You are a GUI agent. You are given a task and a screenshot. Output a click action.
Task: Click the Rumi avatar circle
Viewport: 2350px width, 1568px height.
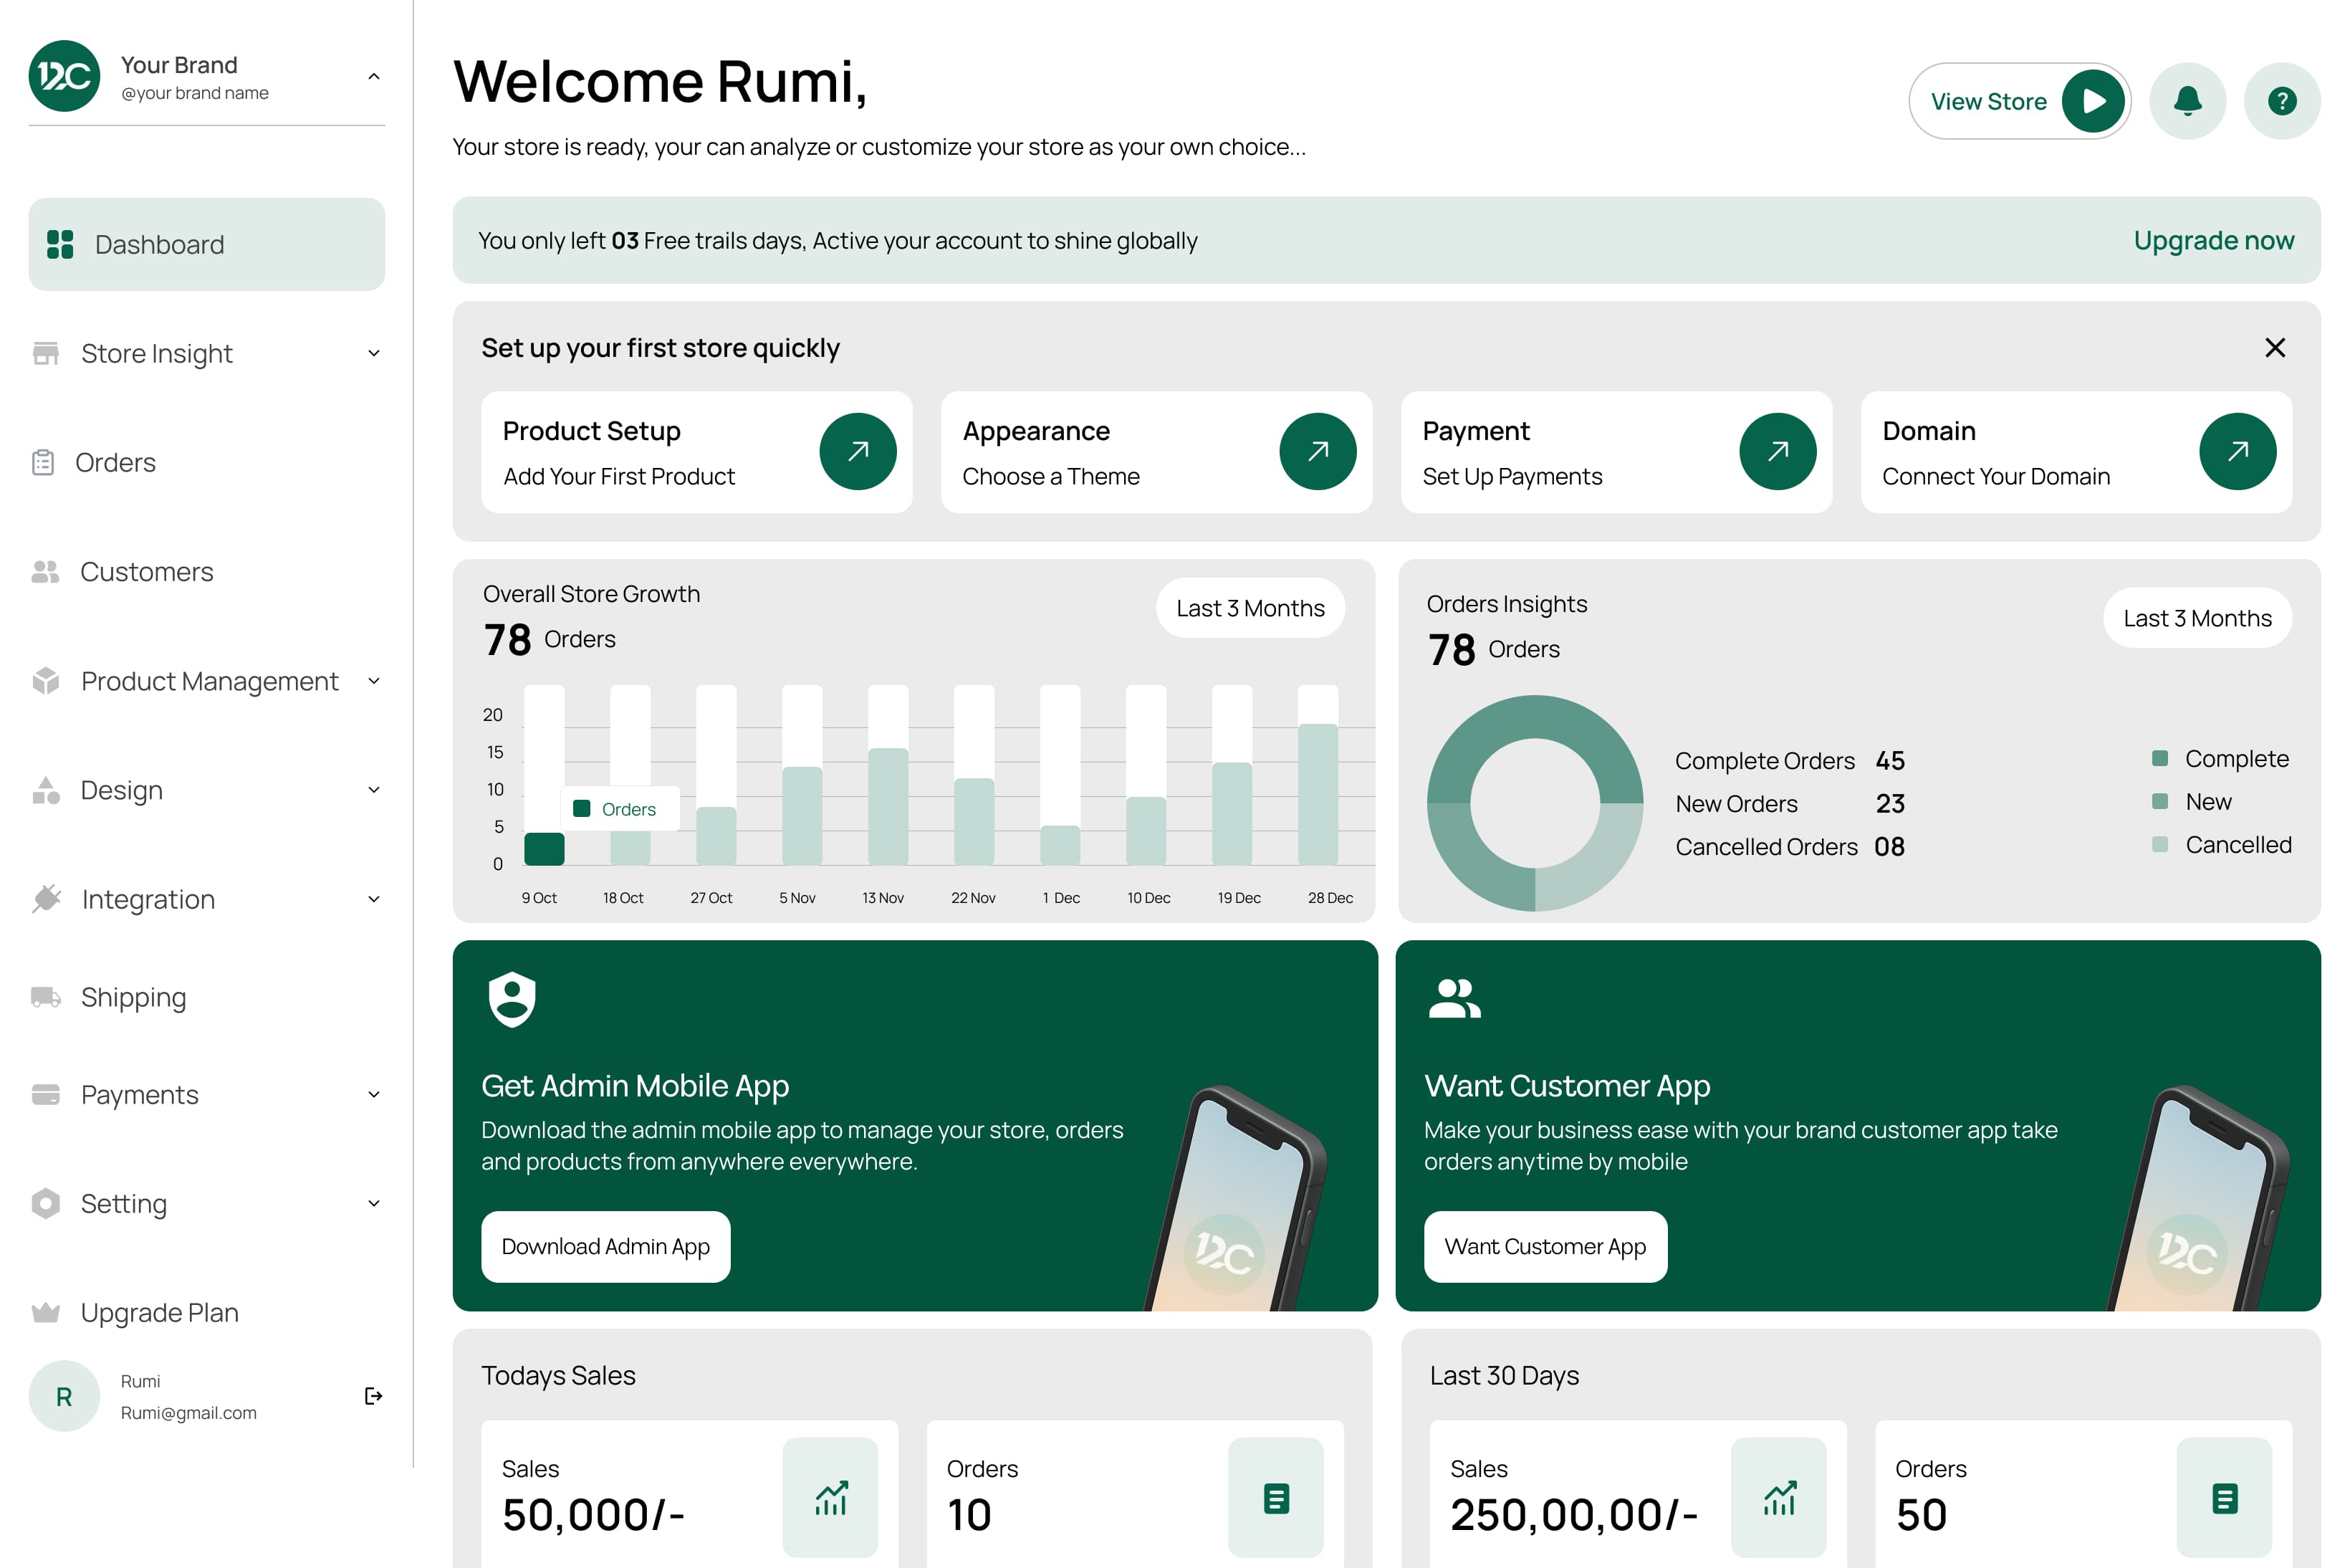click(64, 1396)
